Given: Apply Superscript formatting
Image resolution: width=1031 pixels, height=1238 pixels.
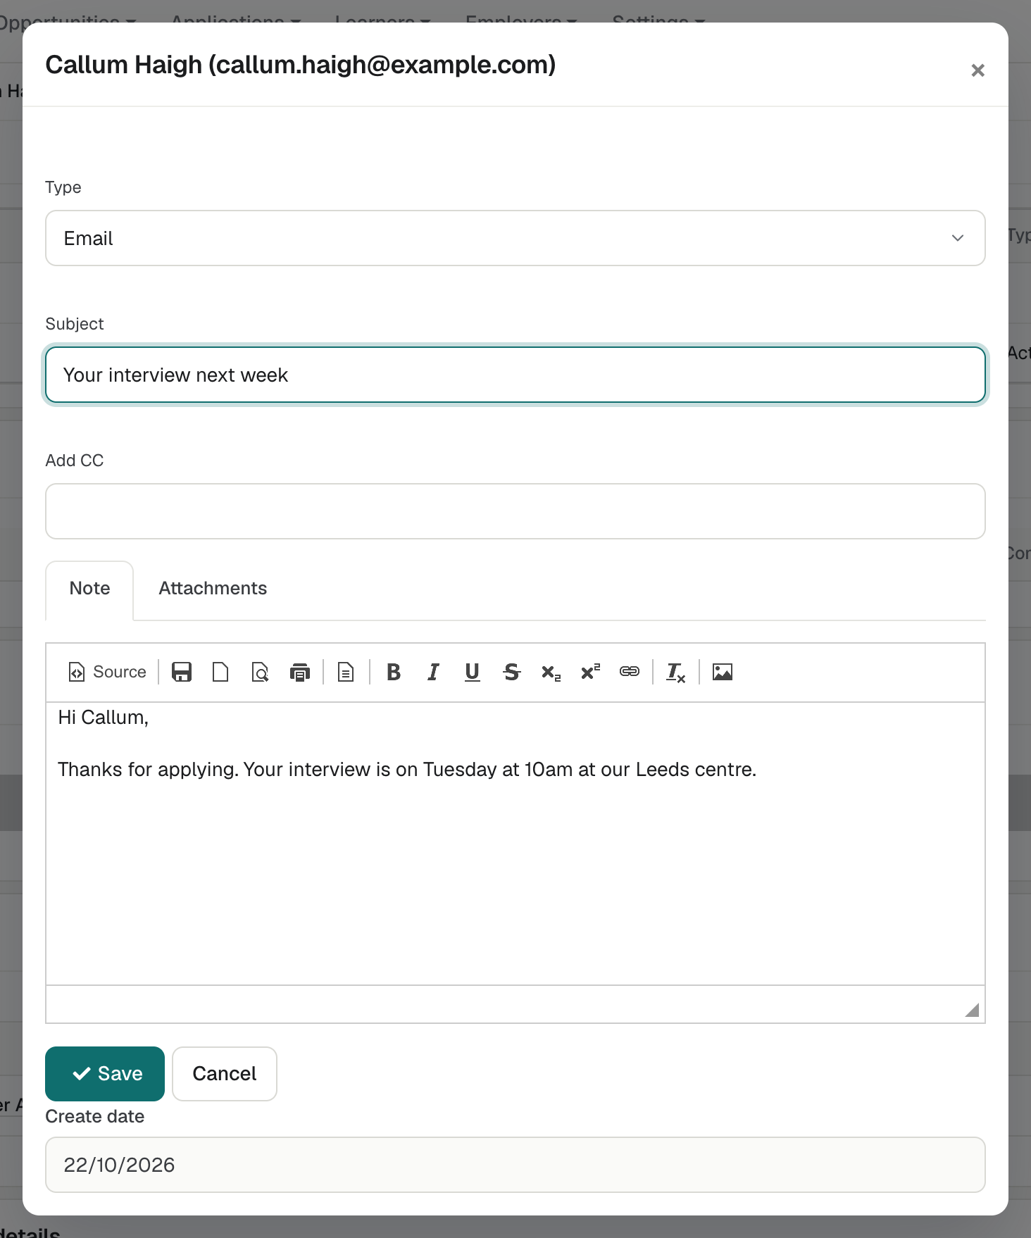Looking at the screenshot, I should pos(590,672).
